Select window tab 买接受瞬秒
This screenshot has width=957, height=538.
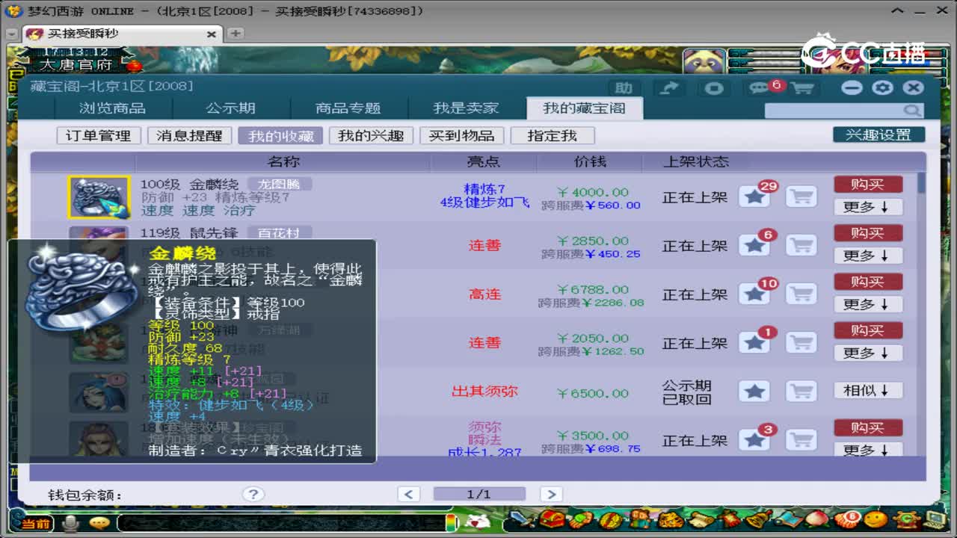click(121, 34)
